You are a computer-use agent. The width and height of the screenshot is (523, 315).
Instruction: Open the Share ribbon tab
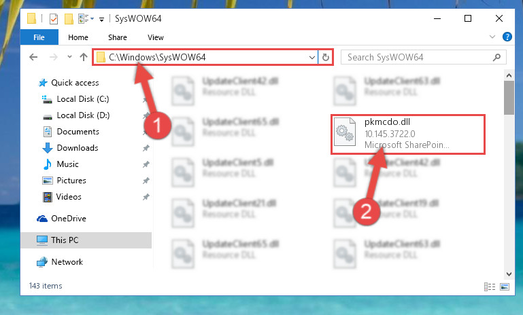coord(118,37)
